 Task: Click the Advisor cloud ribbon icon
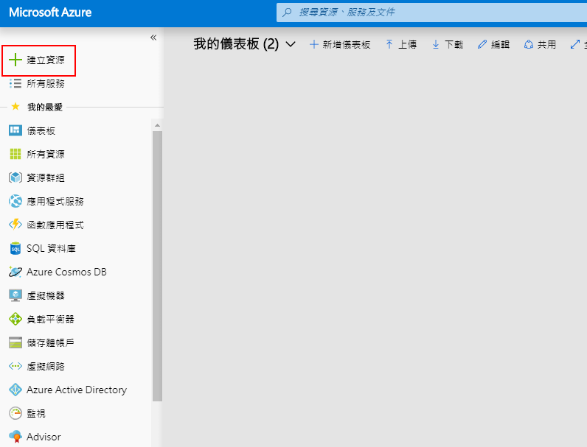[x=15, y=437]
